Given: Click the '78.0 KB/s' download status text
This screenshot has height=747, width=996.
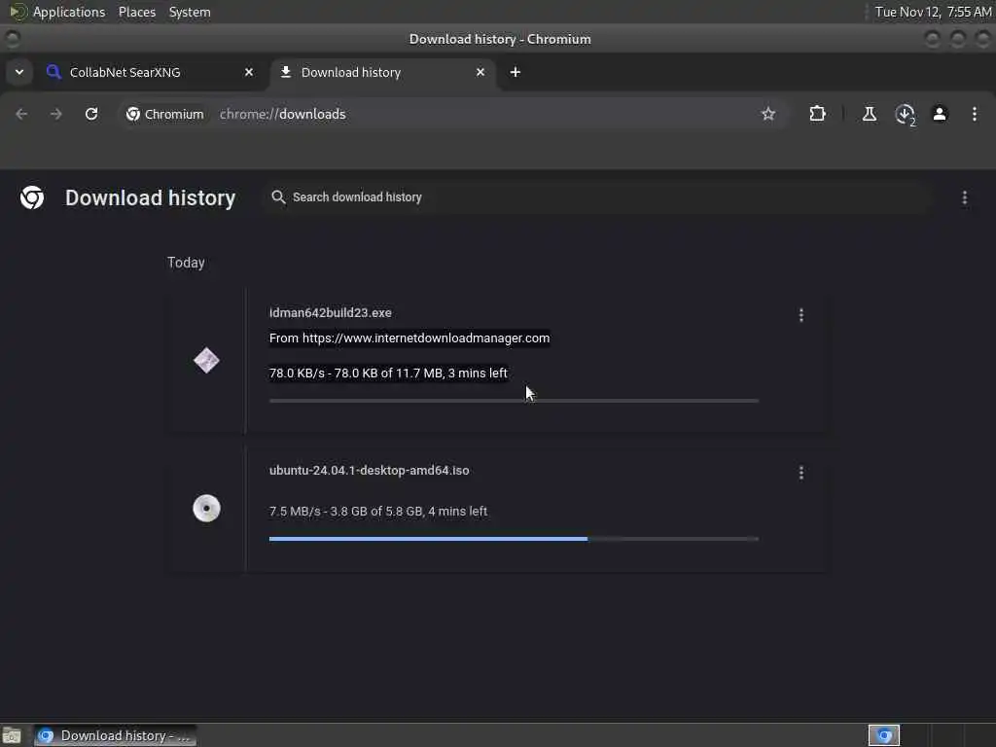Looking at the screenshot, I should coord(388,373).
